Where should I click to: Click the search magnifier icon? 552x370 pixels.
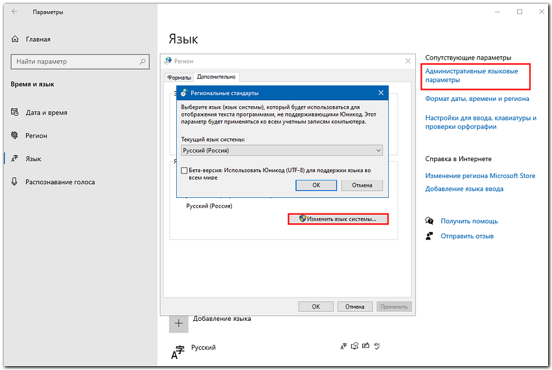[143, 61]
